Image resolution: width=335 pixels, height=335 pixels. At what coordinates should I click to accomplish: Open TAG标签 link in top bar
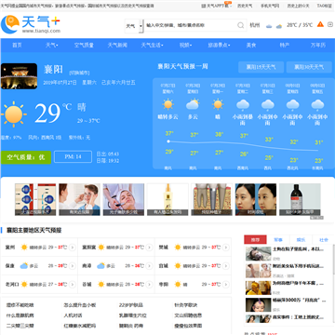tap(324, 6)
